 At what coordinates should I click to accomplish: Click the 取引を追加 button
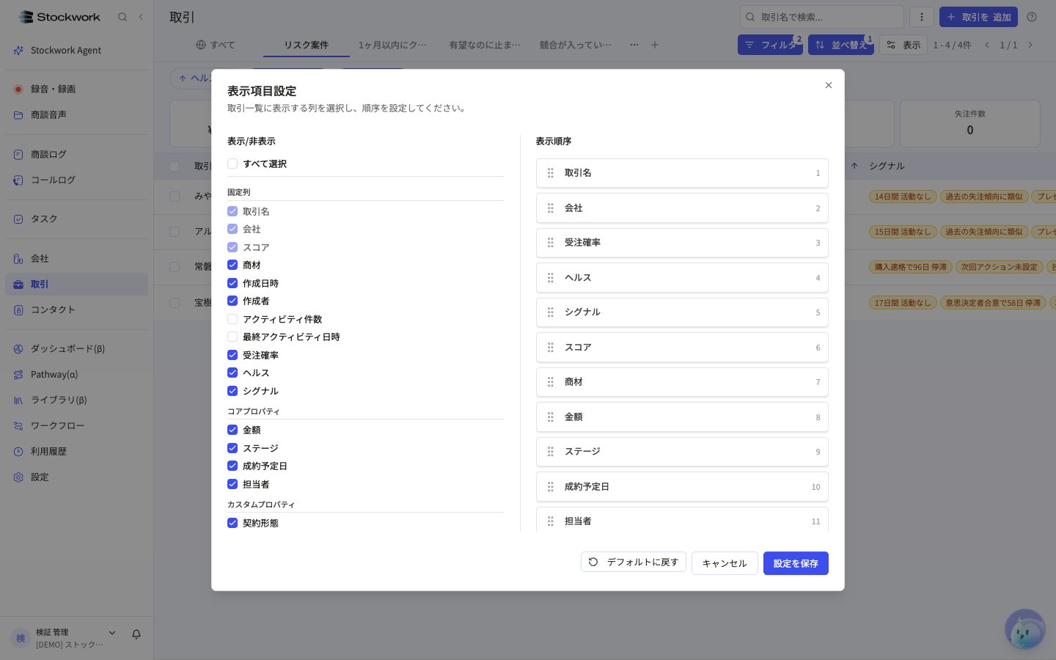coord(978,17)
